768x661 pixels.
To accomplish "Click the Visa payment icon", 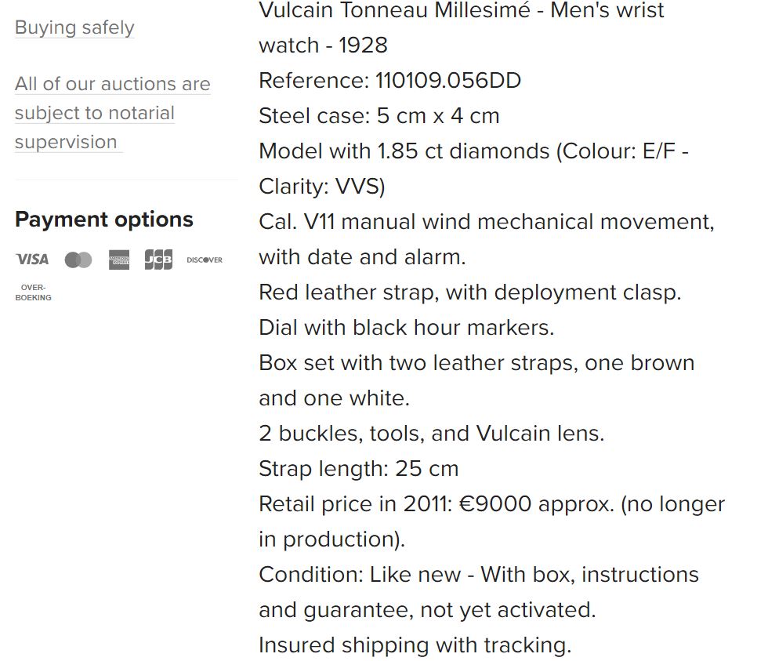I will pyautogui.click(x=32, y=260).
